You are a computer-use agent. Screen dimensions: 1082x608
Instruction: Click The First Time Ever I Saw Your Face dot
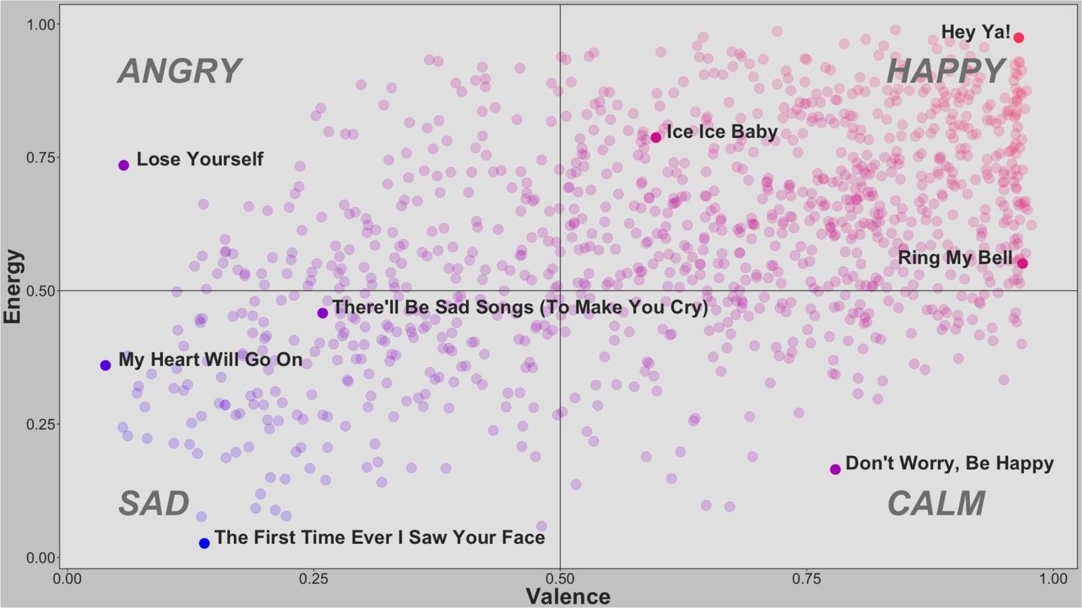(204, 544)
